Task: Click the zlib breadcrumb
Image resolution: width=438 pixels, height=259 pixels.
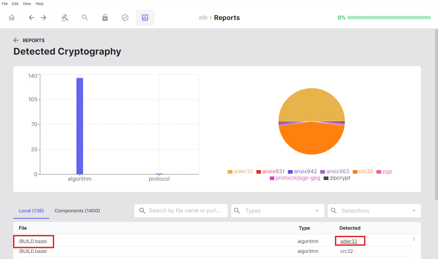Action: click(203, 18)
